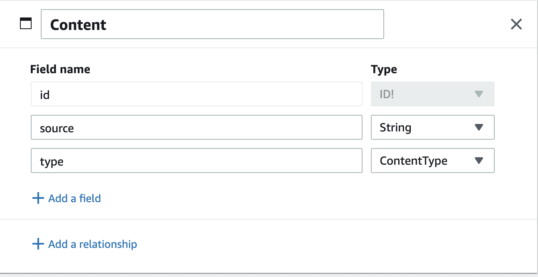Screen dimensions: 538x277
Task: Click the Field name column header
Action: pos(60,69)
